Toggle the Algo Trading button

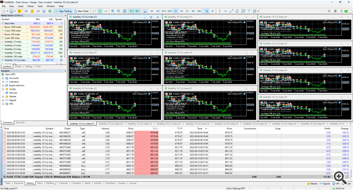click(x=63, y=11)
